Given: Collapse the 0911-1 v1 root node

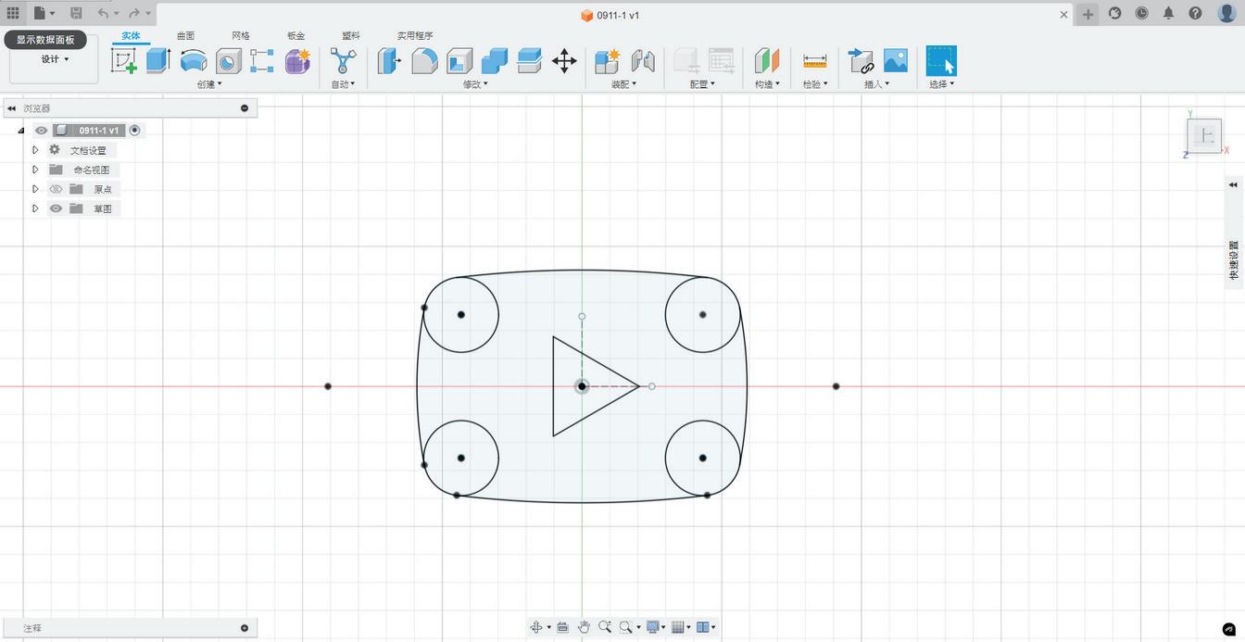Looking at the screenshot, I should coord(20,131).
